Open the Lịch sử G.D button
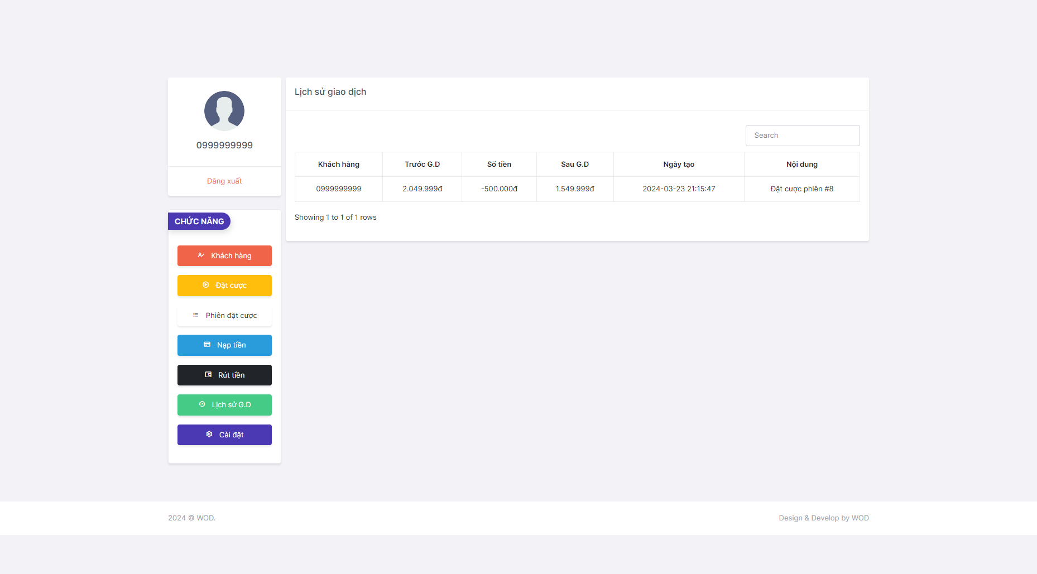 click(x=224, y=404)
